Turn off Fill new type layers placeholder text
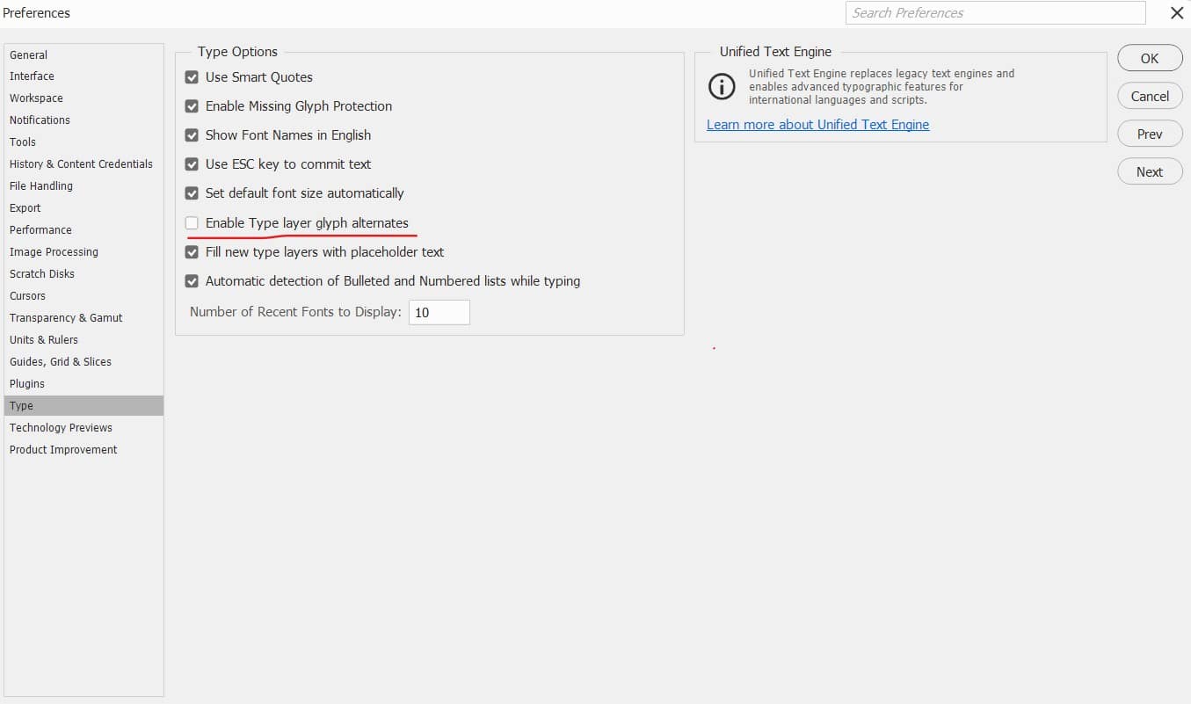 (x=192, y=252)
